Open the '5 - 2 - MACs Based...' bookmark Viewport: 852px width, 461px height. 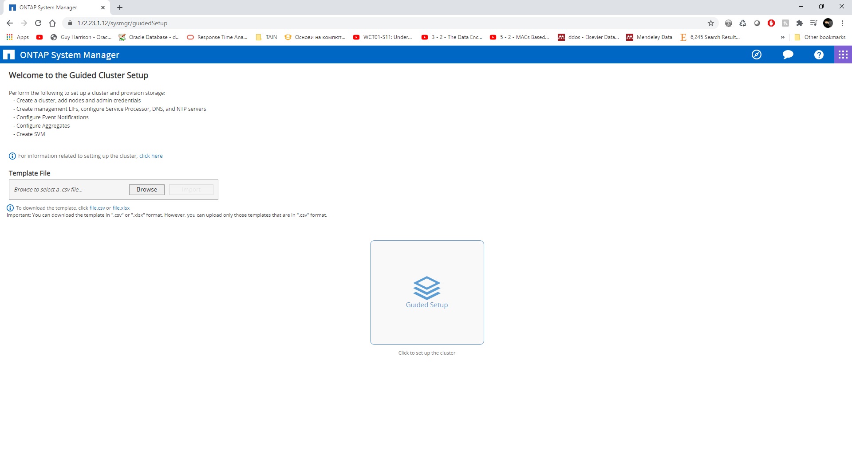point(520,37)
